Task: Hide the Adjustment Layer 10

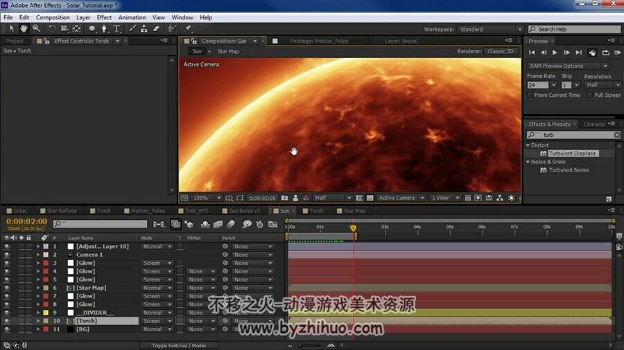Action: [x=7, y=246]
